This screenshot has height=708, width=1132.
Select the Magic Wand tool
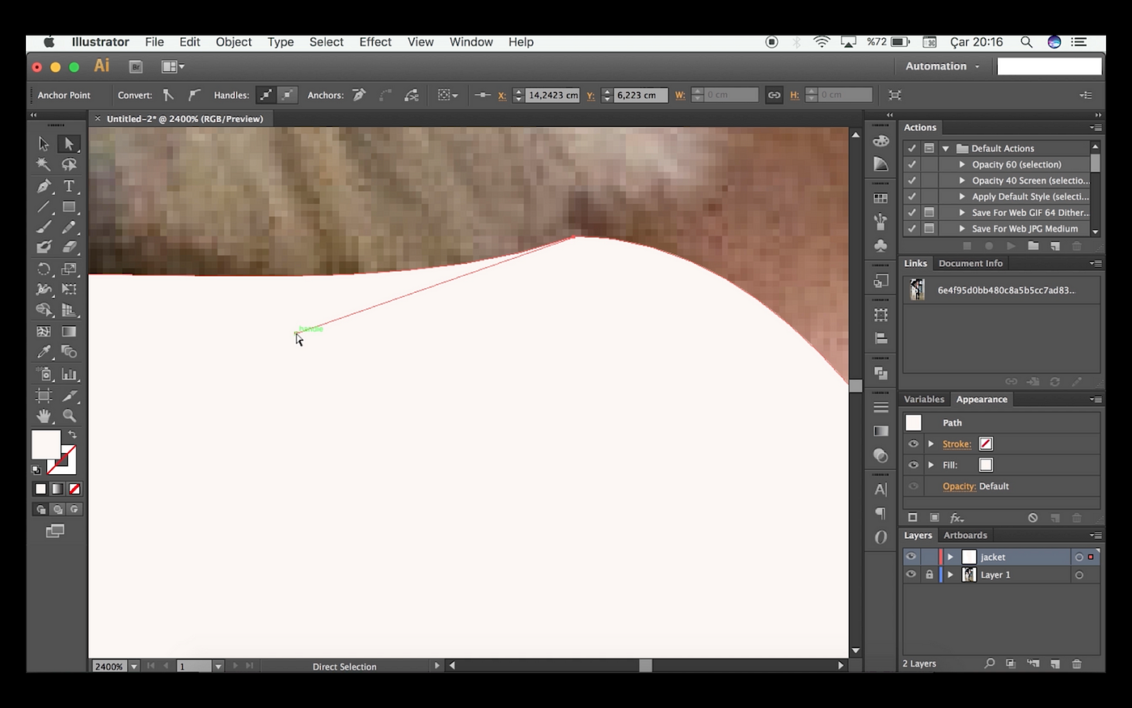(44, 164)
